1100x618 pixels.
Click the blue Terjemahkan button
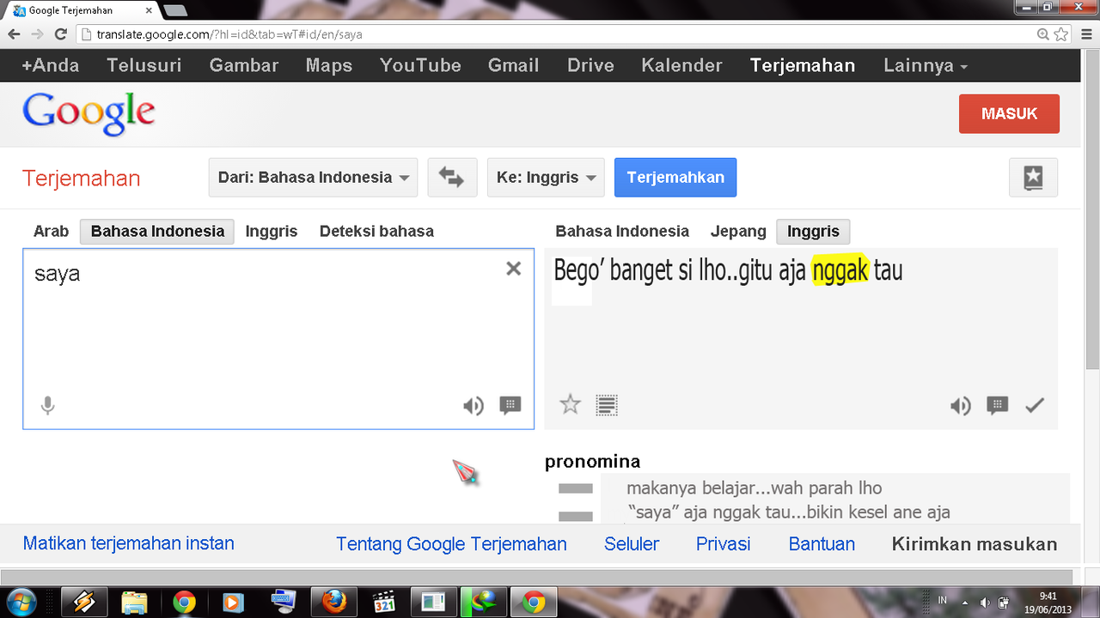coord(675,178)
